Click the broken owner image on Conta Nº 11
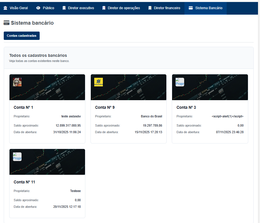The height and width of the screenshot is (223, 260). click(x=17, y=157)
